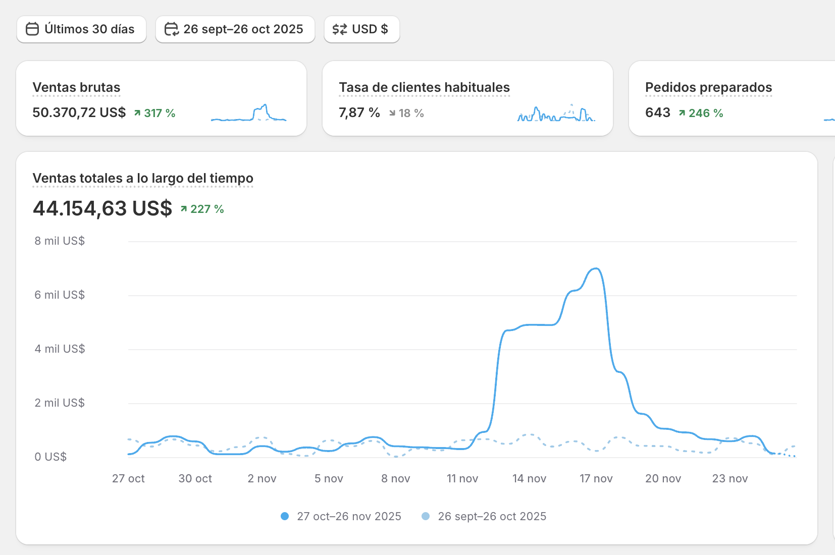Click the 30 oct x-axis label

point(195,478)
